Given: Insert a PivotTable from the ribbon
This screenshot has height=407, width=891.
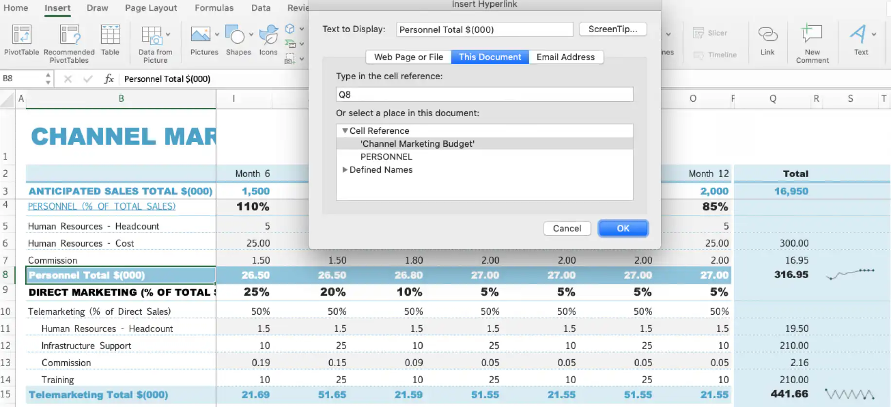Looking at the screenshot, I should 21,40.
